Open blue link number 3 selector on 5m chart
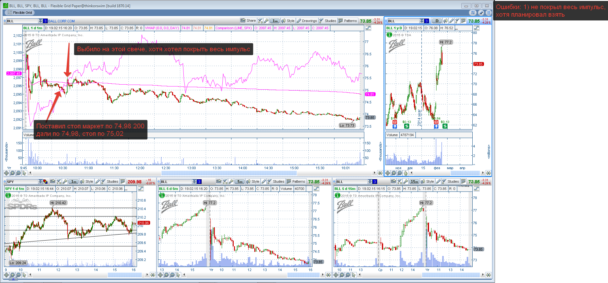 point(199,181)
